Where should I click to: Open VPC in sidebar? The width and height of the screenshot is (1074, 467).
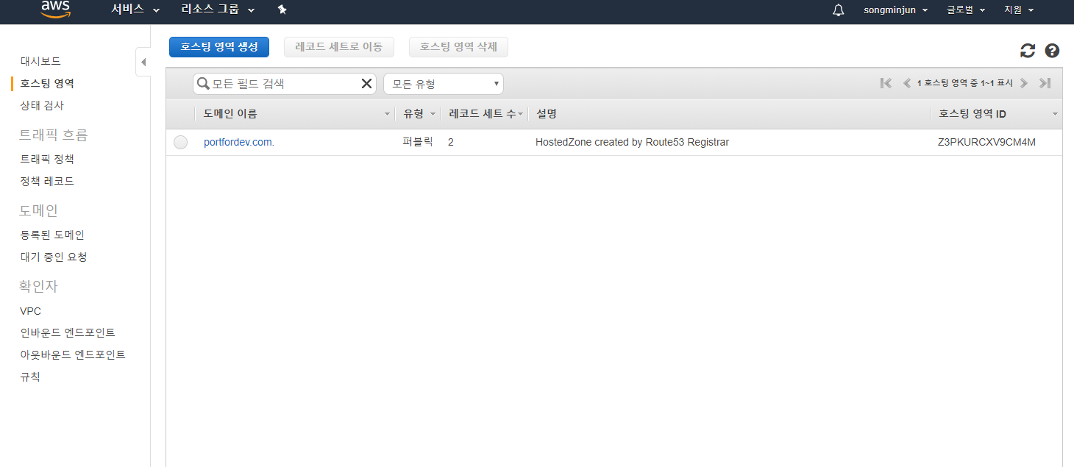coord(31,311)
